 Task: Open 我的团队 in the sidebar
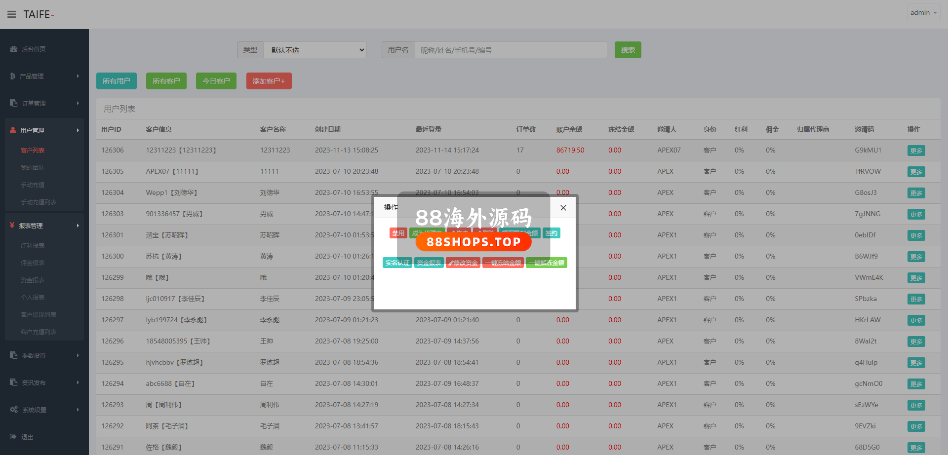tap(33, 168)
